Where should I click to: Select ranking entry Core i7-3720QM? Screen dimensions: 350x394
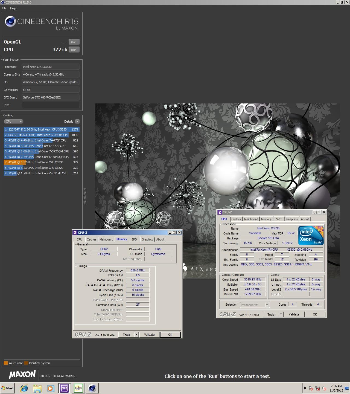tap(42, 151)
